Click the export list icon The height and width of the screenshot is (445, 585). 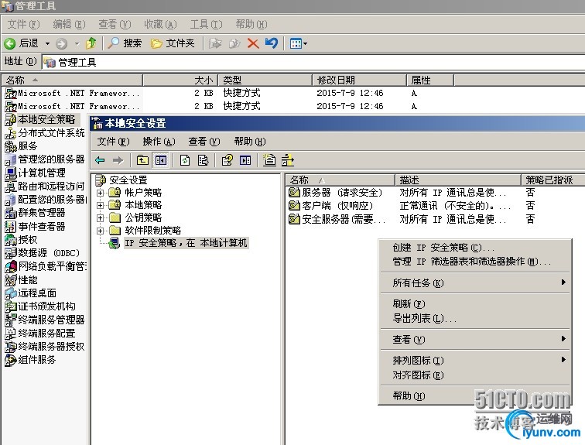(204, 160)
